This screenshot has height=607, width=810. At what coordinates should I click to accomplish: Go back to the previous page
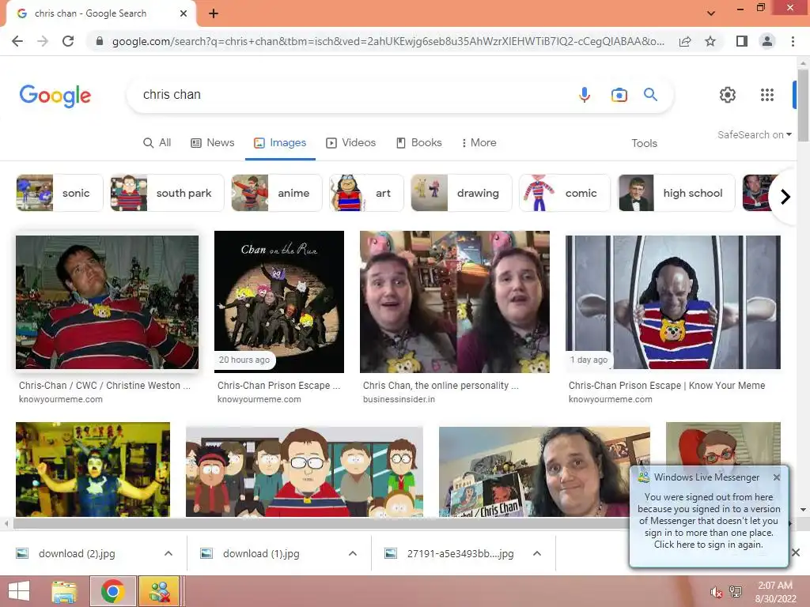(17, 41)
